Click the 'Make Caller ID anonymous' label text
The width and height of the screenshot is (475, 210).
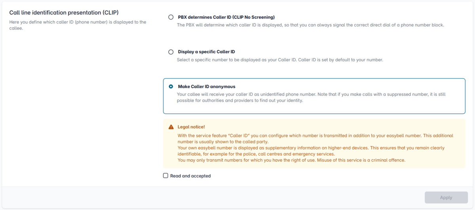206,87
